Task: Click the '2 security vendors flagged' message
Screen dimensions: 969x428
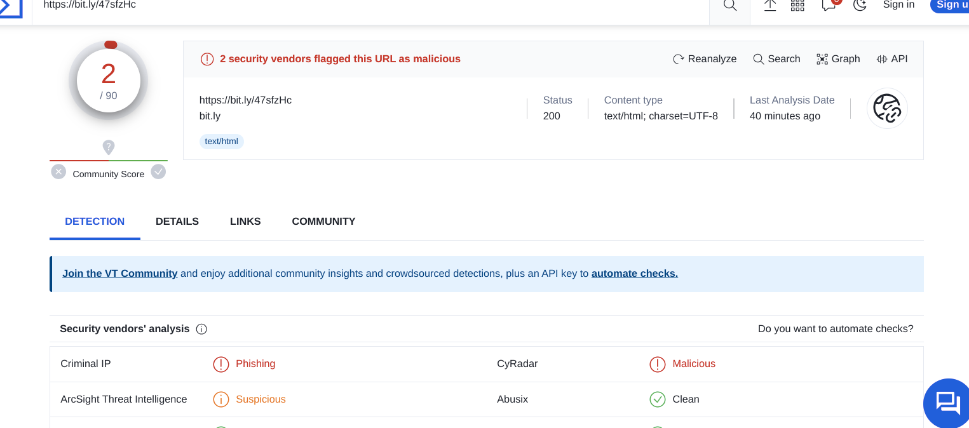Action: tap(340, 59)
